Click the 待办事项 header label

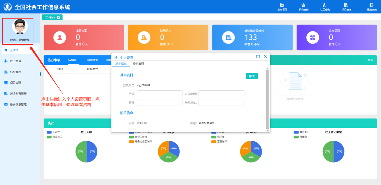[54, 60]
